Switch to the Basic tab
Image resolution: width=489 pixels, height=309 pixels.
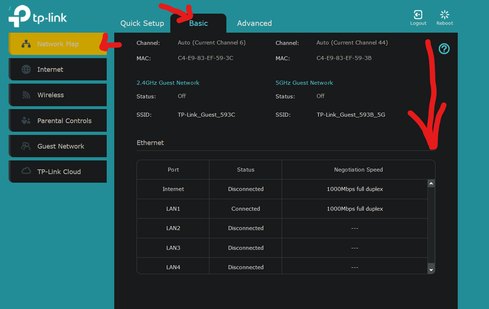198,23
